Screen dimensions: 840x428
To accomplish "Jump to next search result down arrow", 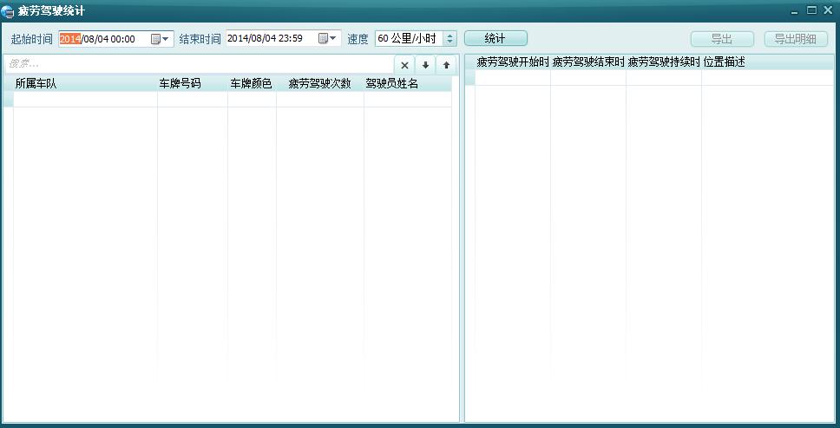I will (425, 65).
